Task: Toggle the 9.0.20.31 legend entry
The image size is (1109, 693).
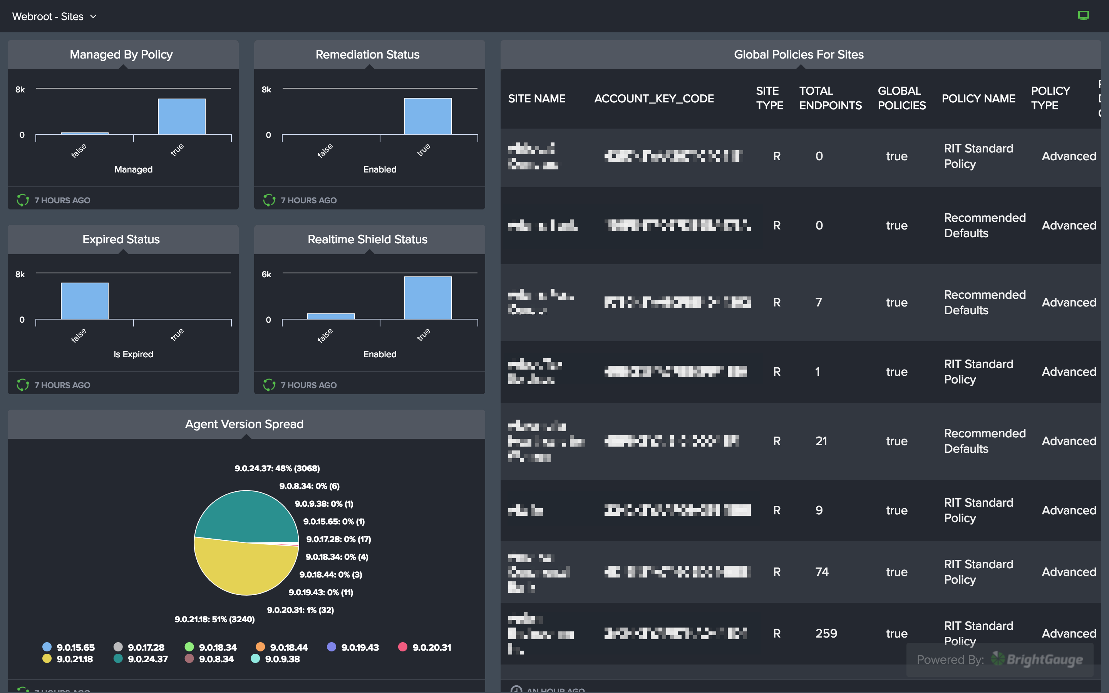Action: click(x=424, y=647)
